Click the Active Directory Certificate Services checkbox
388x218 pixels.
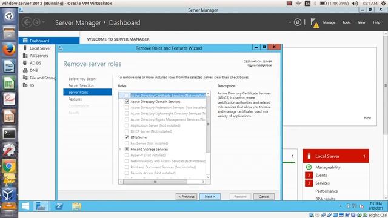[x=127, y=96]
